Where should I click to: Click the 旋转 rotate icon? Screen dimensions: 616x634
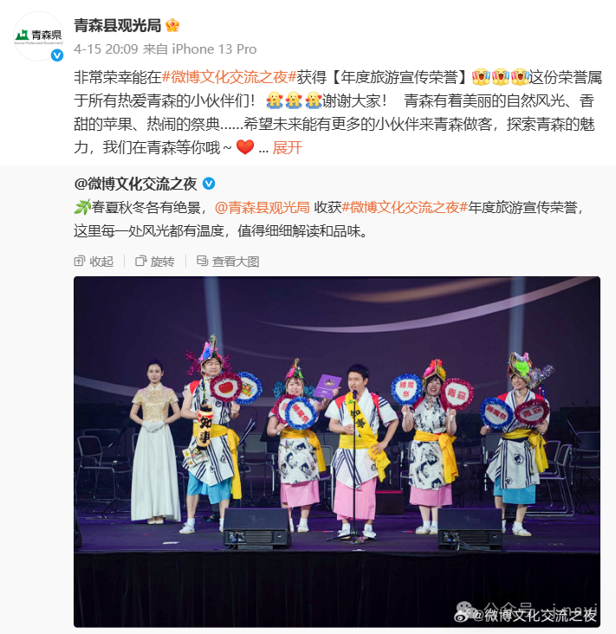140,262
